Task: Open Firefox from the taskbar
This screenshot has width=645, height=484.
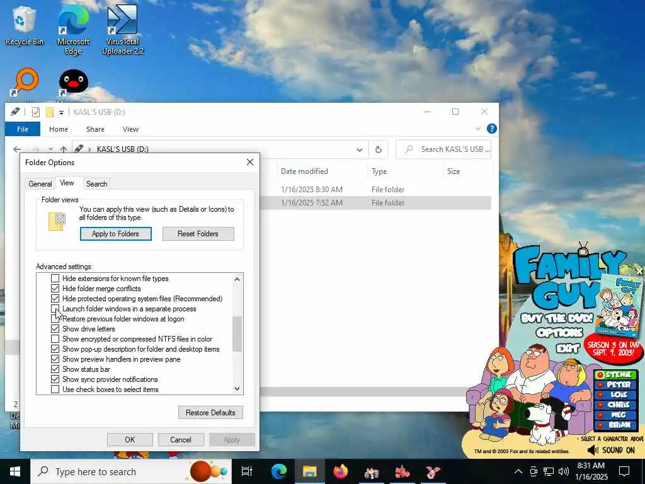Action: tap(341, 471)
